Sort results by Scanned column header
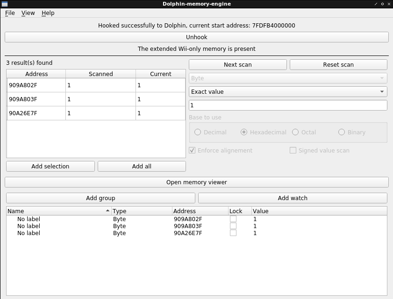393x299 pixels. click(101, 74)
